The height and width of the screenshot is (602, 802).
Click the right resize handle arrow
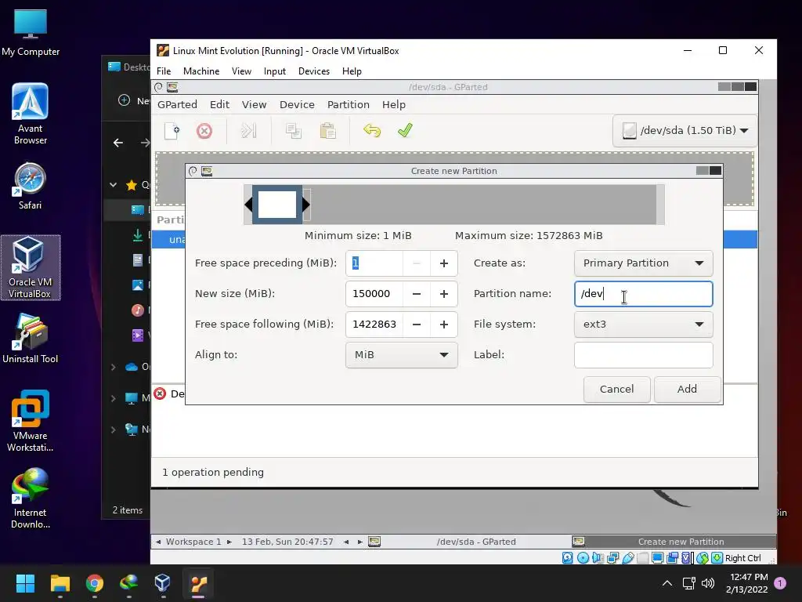click(306, 205)
